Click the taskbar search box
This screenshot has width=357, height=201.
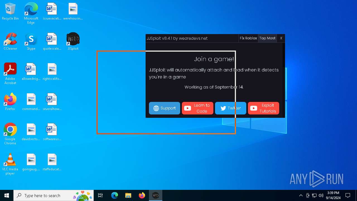click(54, 195)
